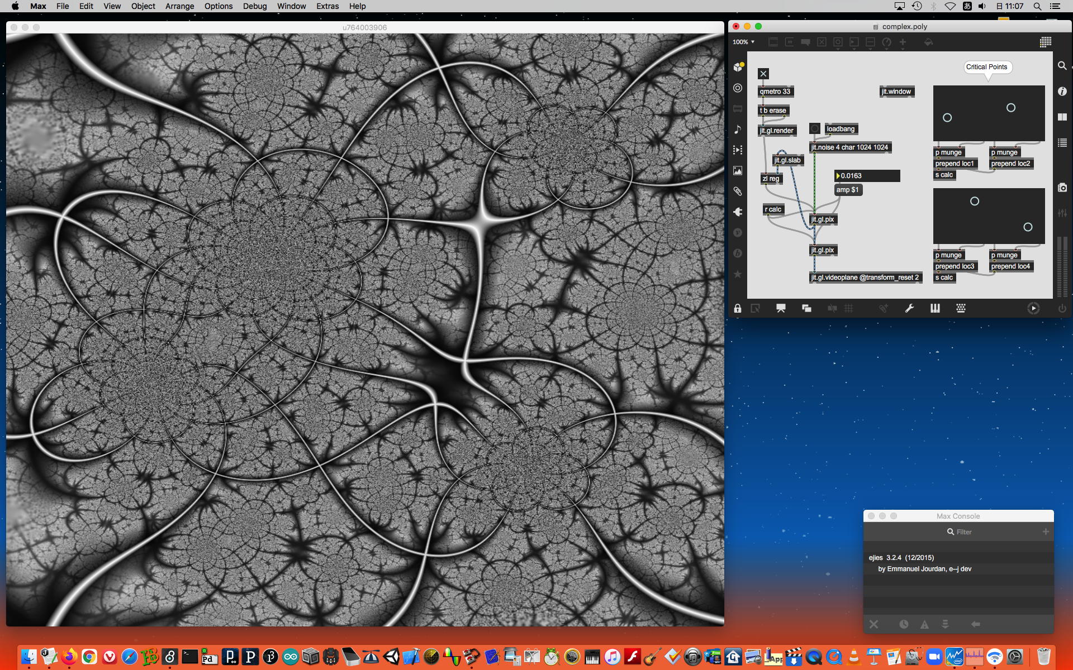Toggle the audio power button in patcher
Image resolution: width=1073 pixels, height=670 pixels.
(x=1062, y=308)
